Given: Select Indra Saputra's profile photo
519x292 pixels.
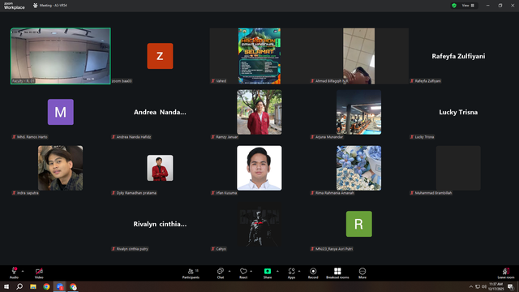Looking at the screenshot, I should (x=61, y=168).
